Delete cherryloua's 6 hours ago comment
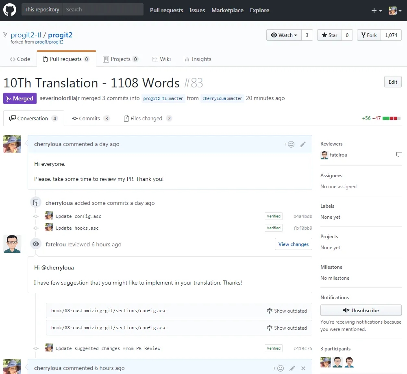Viewport: 407px width, 374px height. 303,368
